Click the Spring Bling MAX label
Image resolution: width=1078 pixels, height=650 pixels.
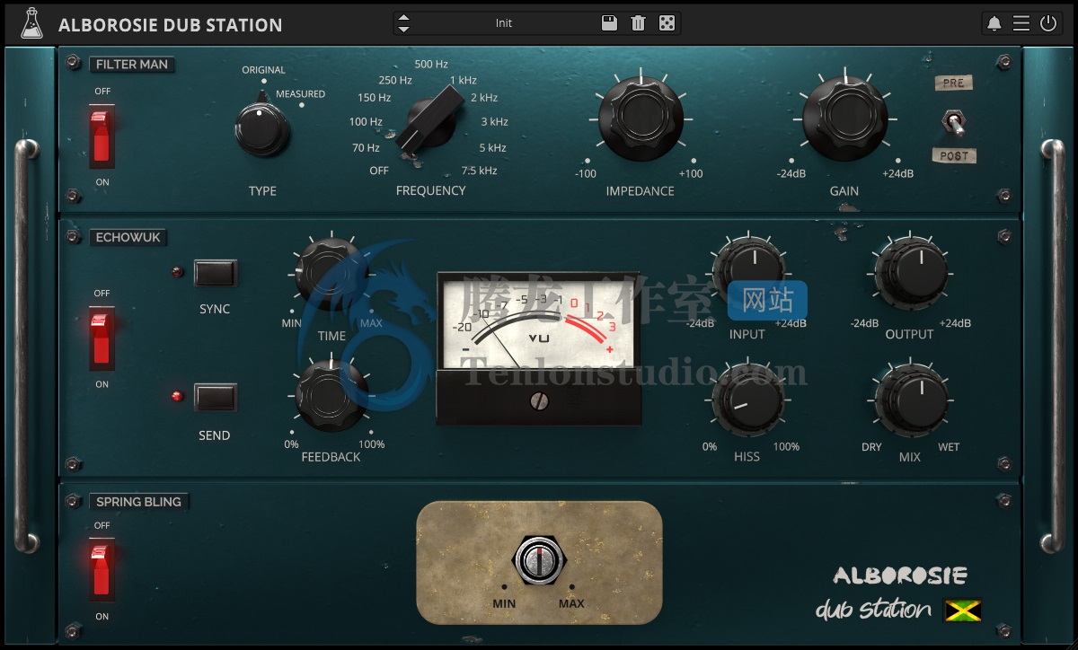[571, 603]
